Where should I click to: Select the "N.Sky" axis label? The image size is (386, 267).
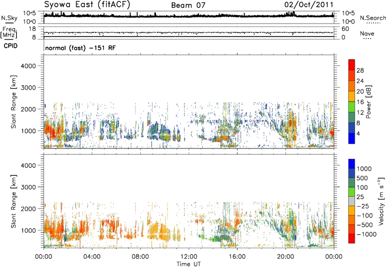[x=9, y=18]
